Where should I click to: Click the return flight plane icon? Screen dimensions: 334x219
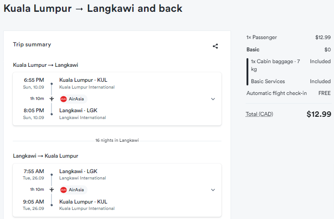tap(51, 189)
